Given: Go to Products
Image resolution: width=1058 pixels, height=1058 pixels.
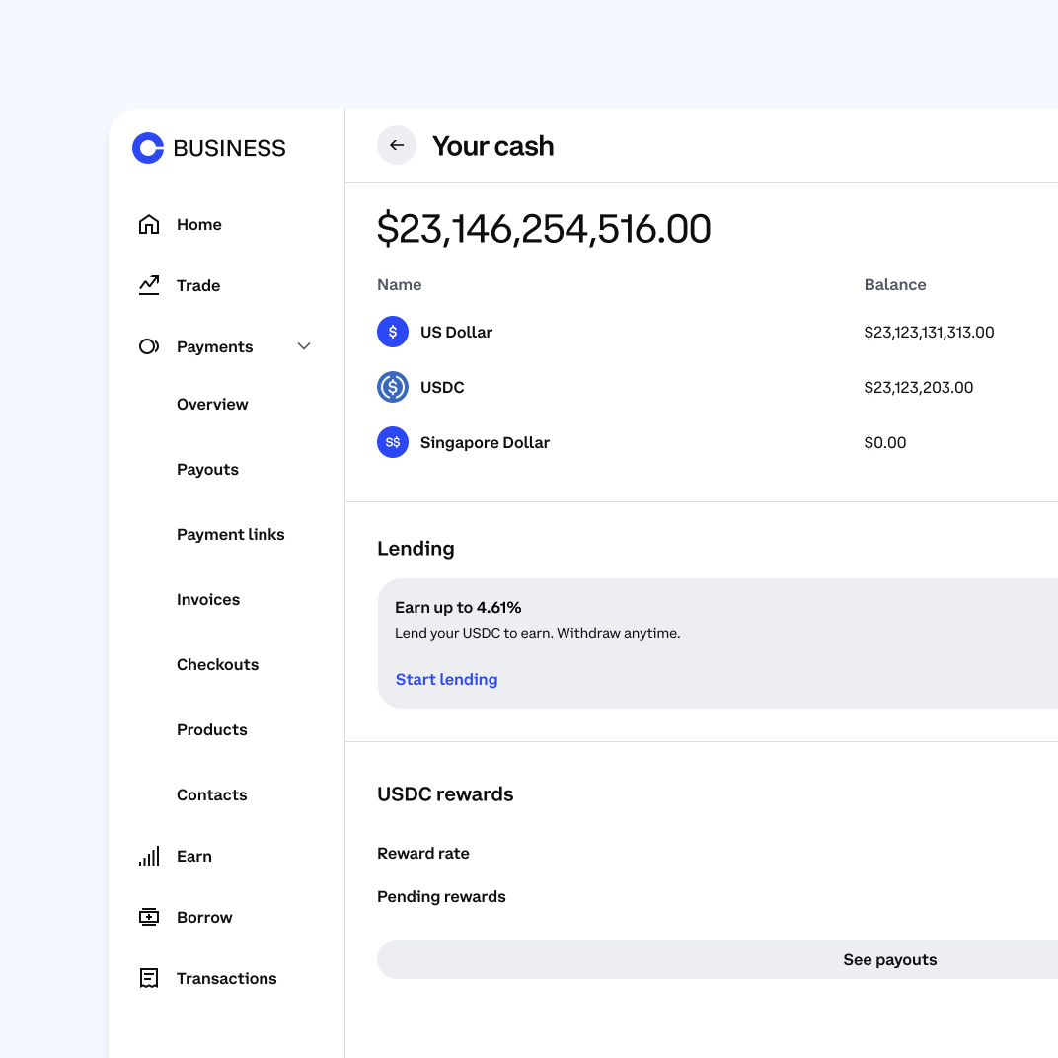Looking at the screenshot, I should coord(212,730).
